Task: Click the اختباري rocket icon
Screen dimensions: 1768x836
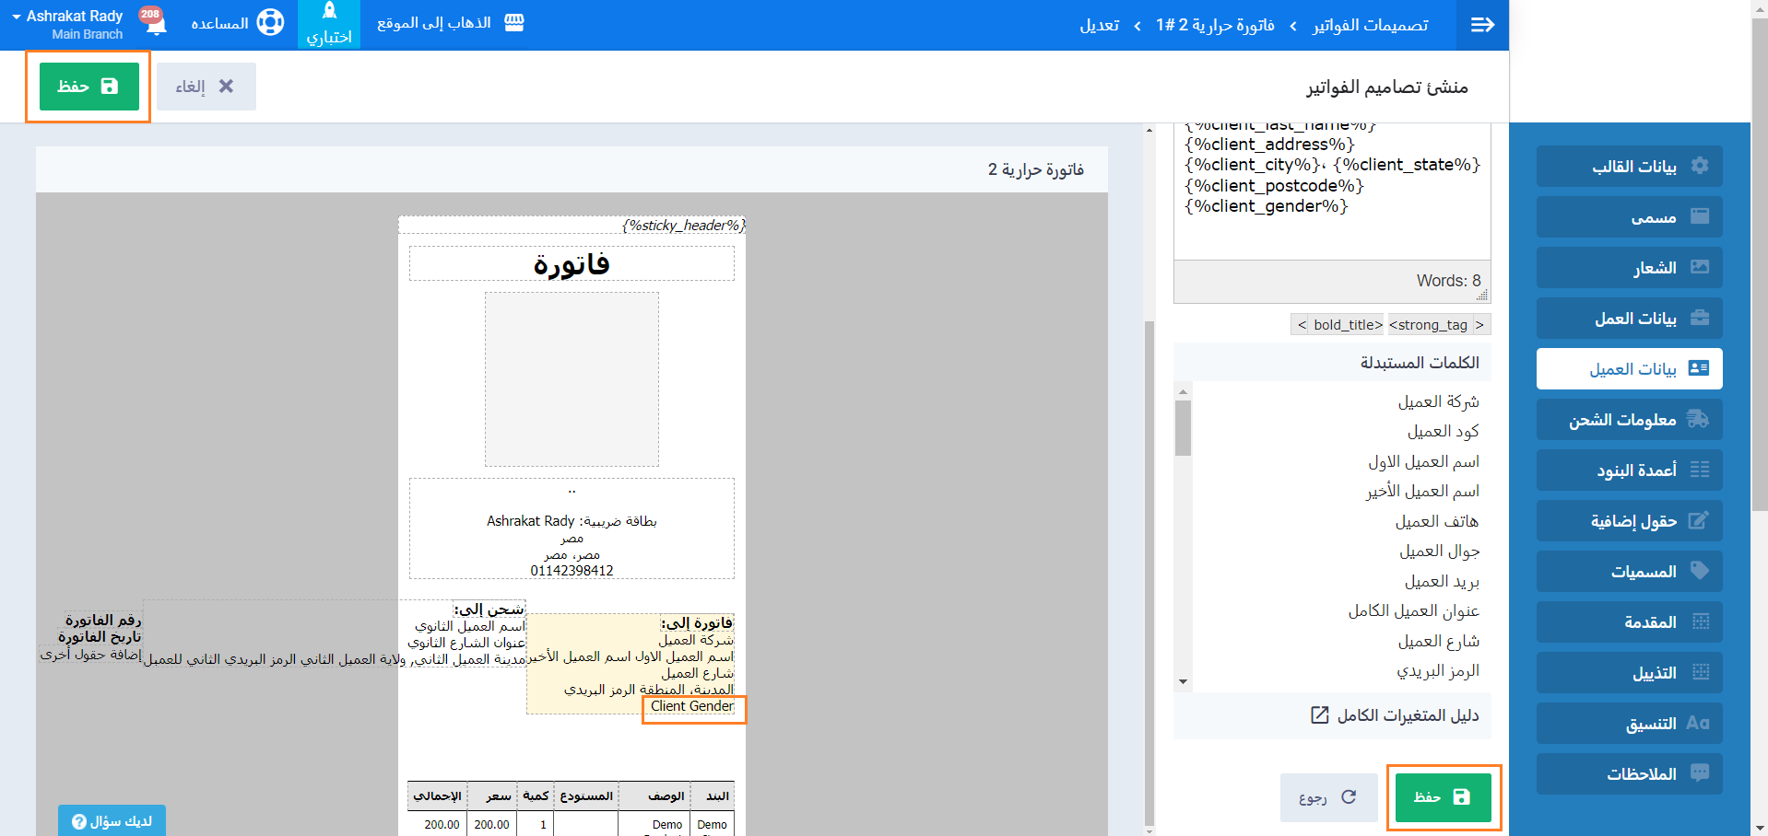Action: coord(329,12)
